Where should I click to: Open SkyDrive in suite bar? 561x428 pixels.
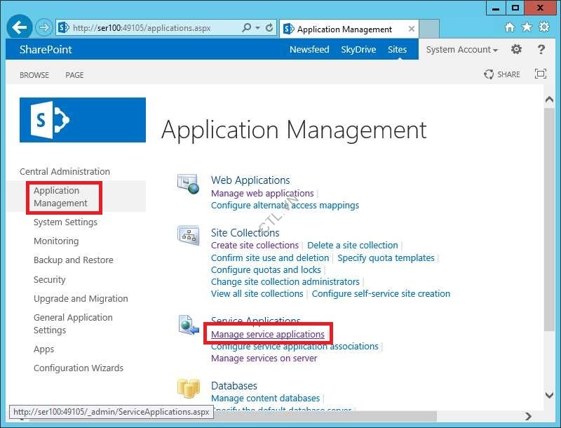tap(358, 49)
